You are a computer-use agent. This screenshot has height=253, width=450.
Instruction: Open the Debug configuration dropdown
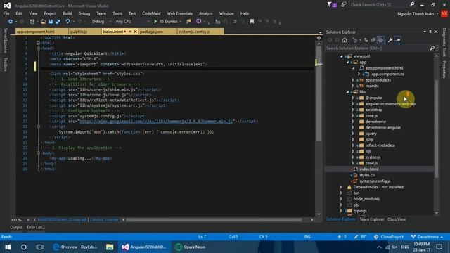tap(101, 22)
